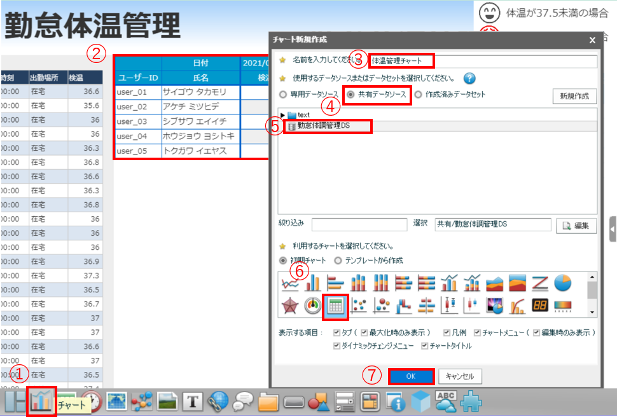Viewport: 617px width, 417px height.
Task: Select the radar chart type icon
Action: coord(289,306)
